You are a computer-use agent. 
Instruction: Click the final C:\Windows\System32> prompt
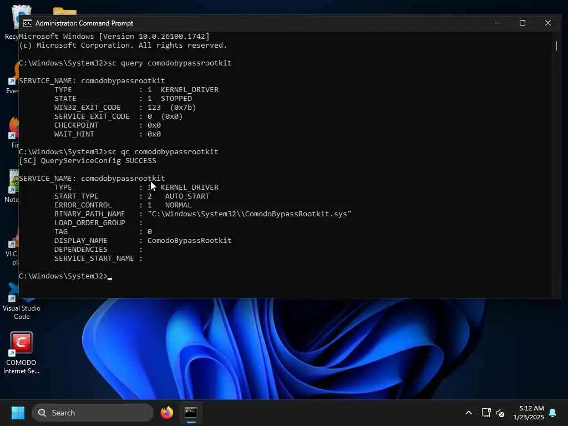[x=63, y=276]
